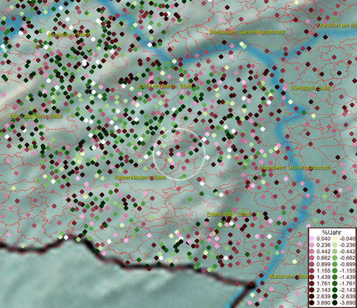The height and width of the screenshot is (308, 357).
Task: Click the legend value 2.639
Action: coord(323,296)
